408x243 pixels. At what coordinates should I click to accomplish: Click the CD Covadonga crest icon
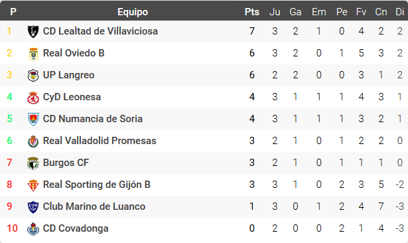tap(33, 229)
